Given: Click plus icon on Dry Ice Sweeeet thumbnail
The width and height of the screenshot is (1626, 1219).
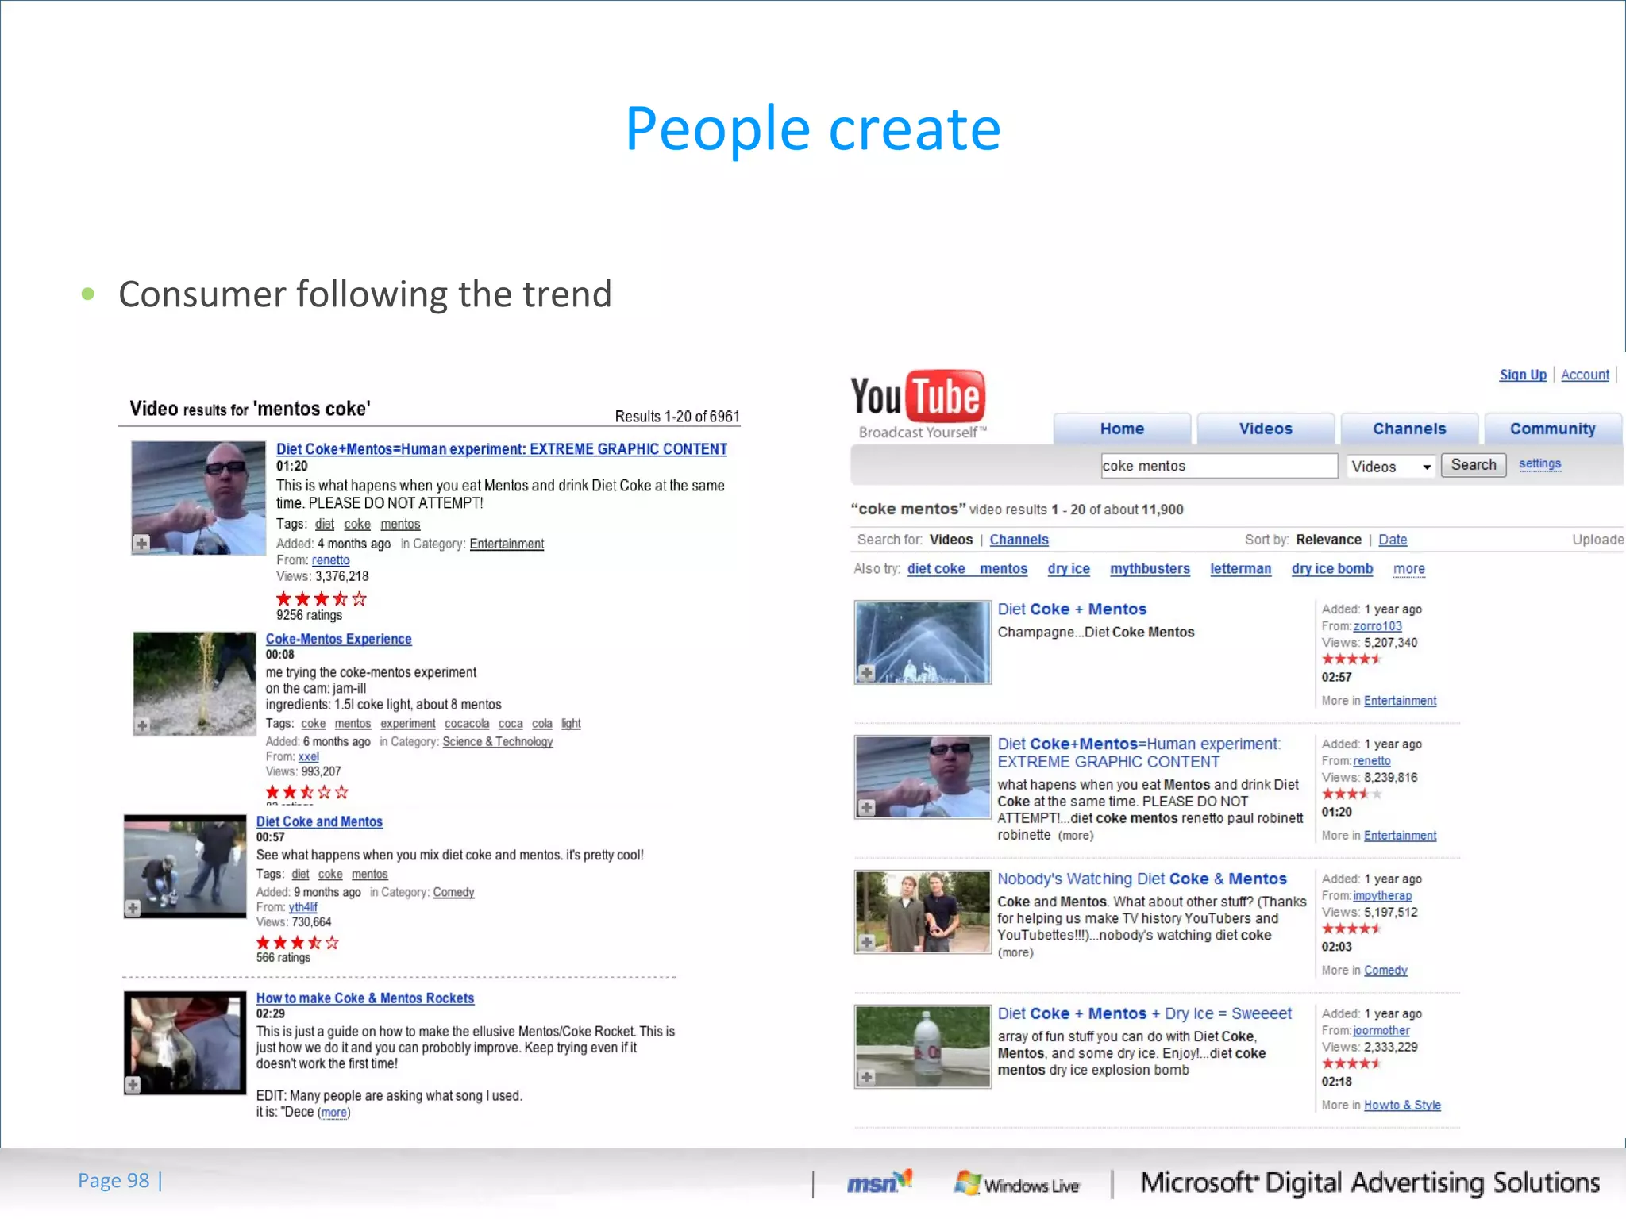Looking at the screenshot, I should 866,1078.
